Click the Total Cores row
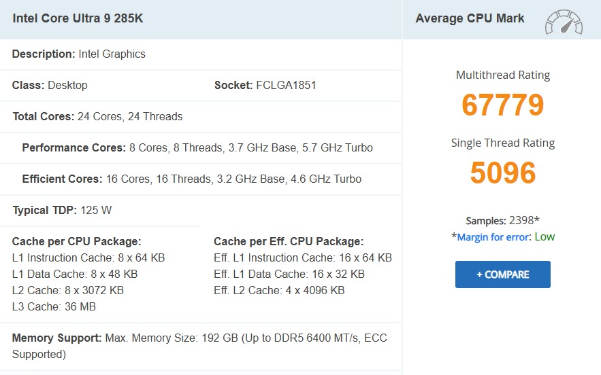601x375 pixels. pos(97,117)
